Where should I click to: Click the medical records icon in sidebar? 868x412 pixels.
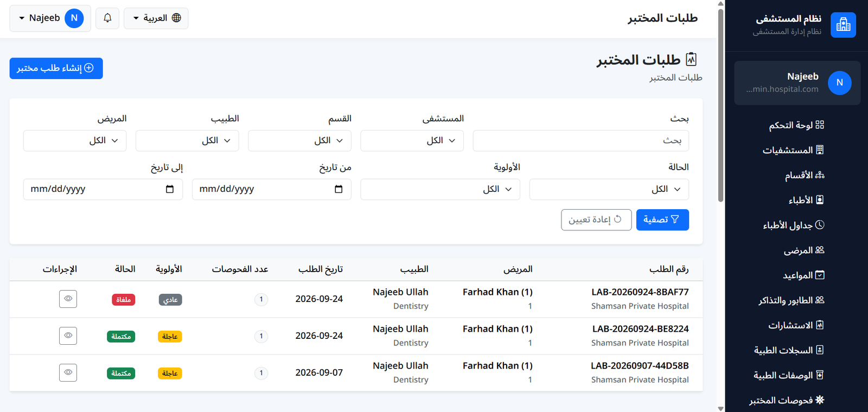click(x=820, y=350)
